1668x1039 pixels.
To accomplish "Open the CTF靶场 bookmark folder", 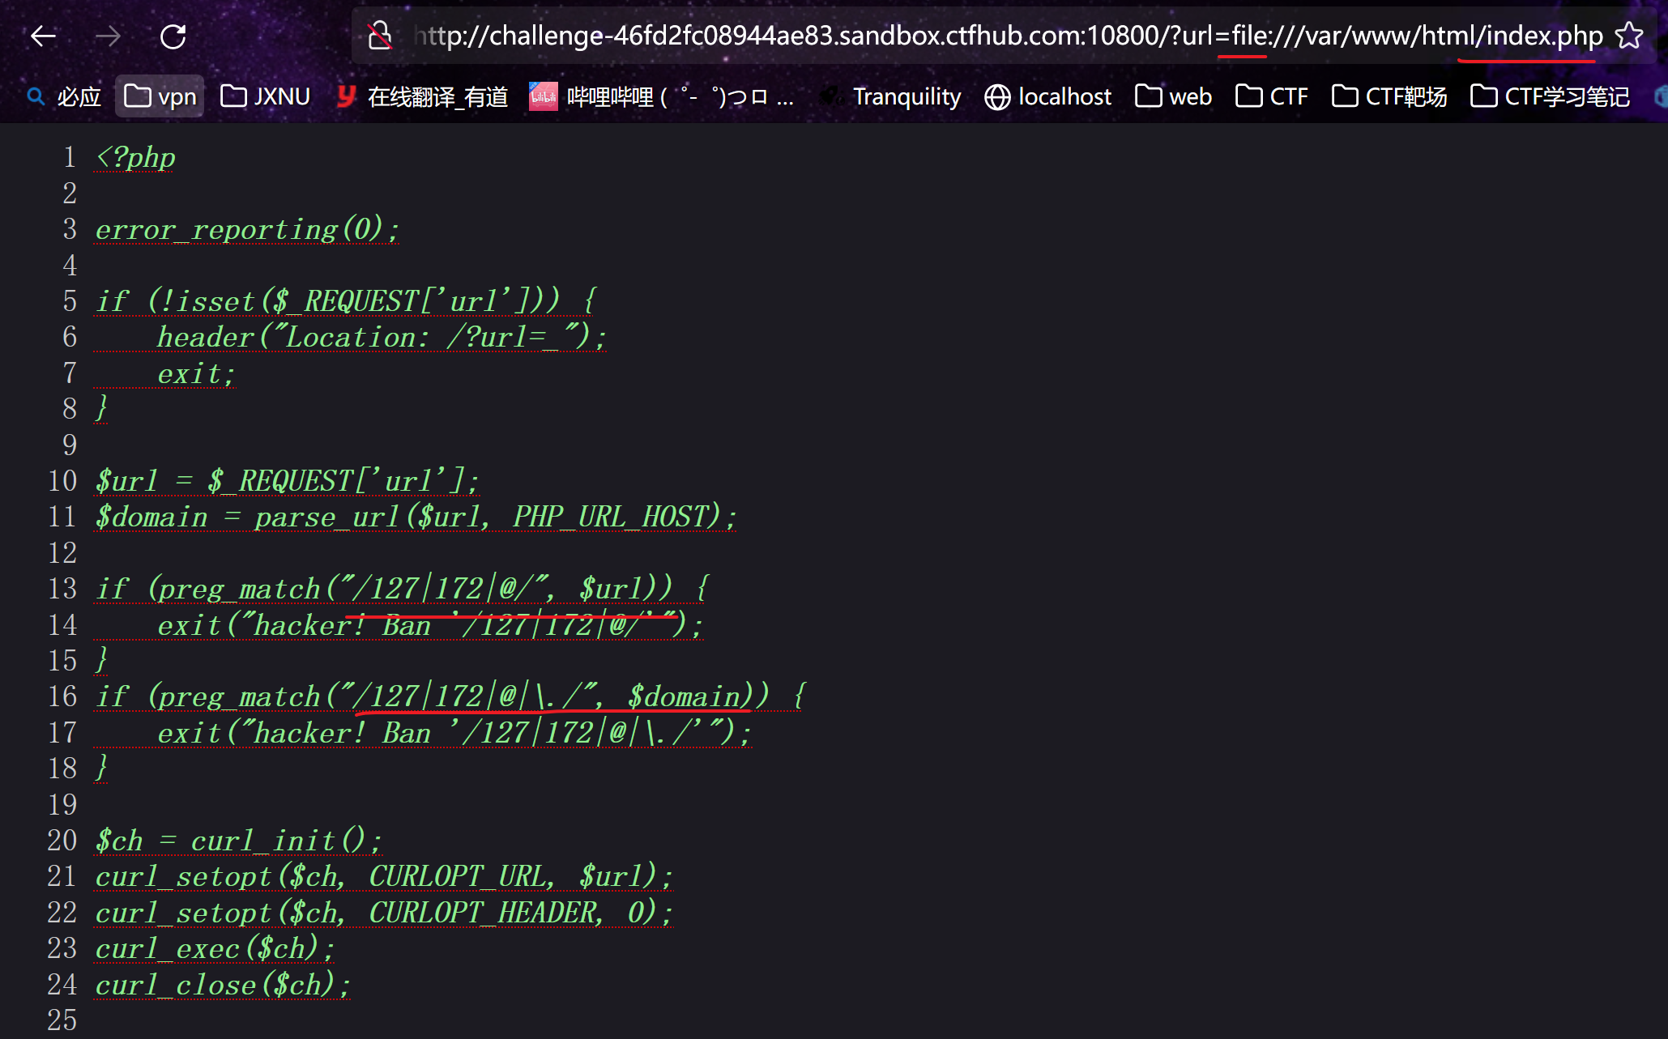I will click(x=1389, y=96).
